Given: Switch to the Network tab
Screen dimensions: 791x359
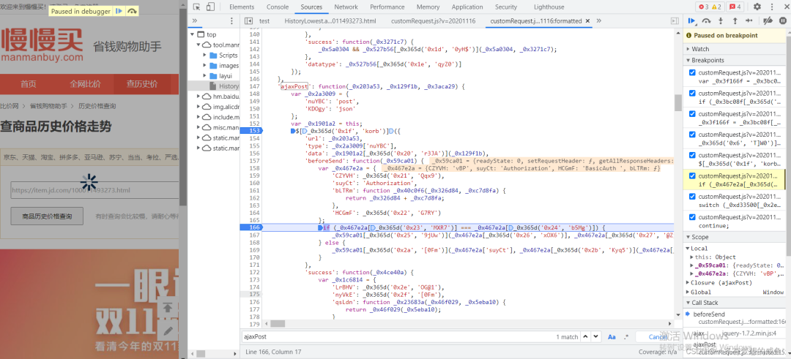Looking at the screenshot, I should [346, 7].
